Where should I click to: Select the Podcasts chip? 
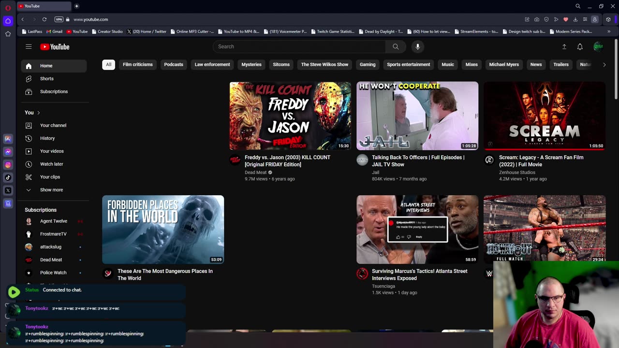coord(174,64)
